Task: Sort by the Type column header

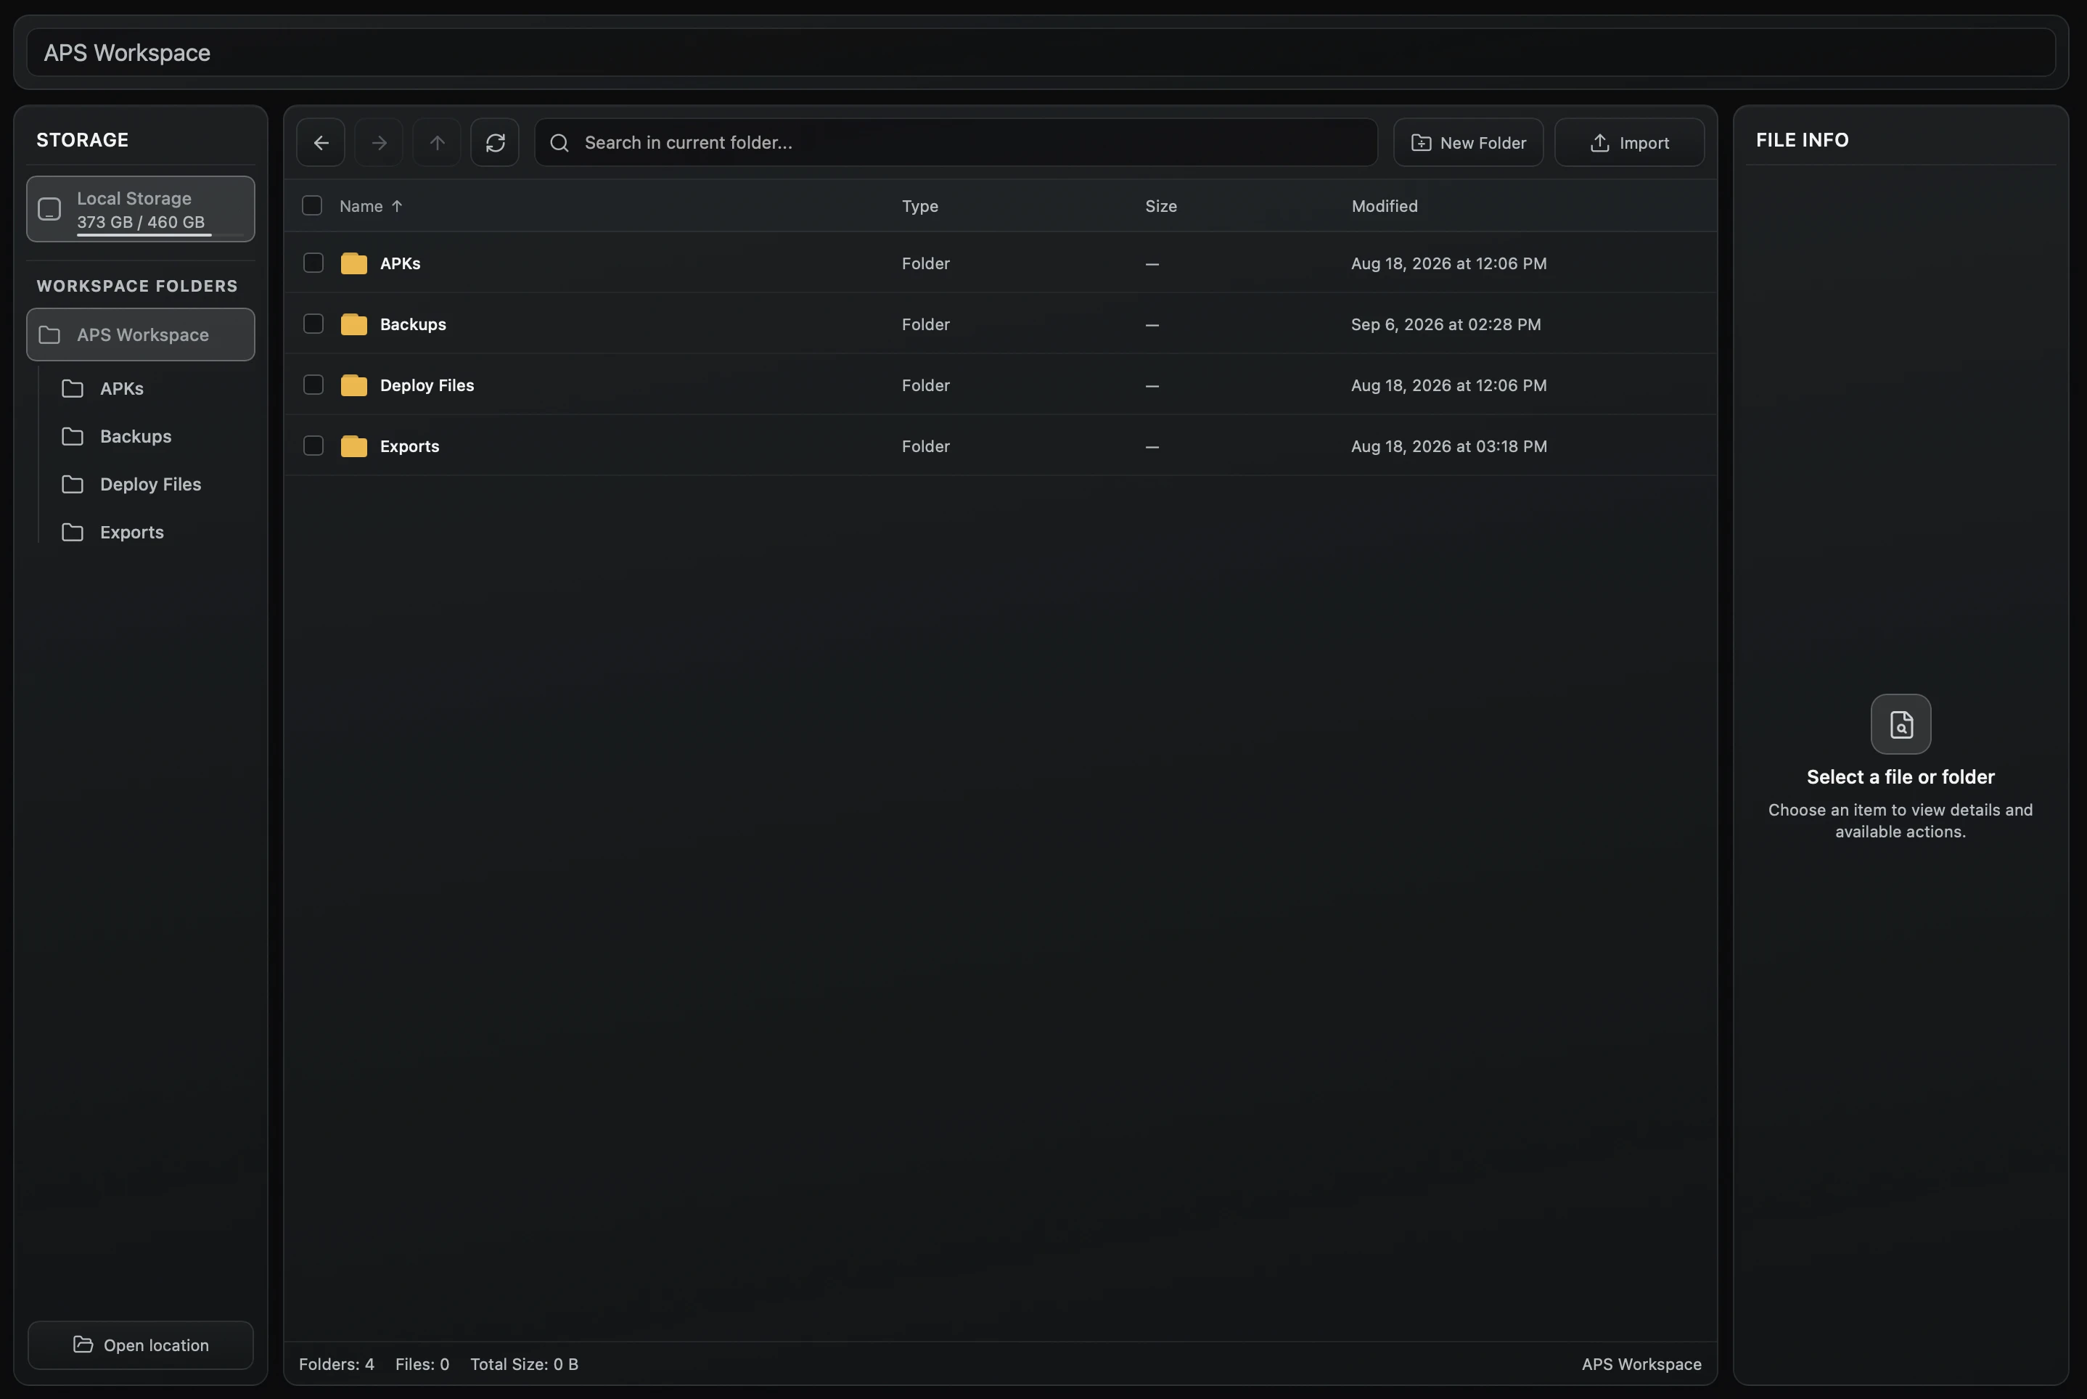Action: click(920, 206)
